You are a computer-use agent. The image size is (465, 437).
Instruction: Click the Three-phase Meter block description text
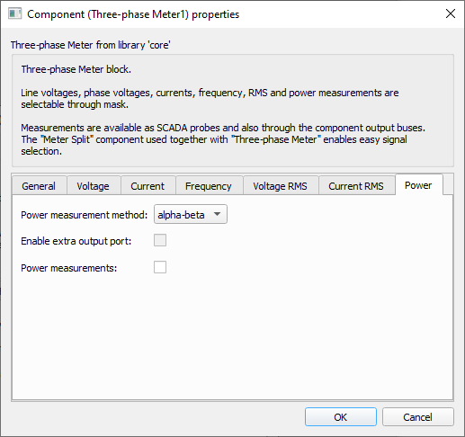(76, 69)
